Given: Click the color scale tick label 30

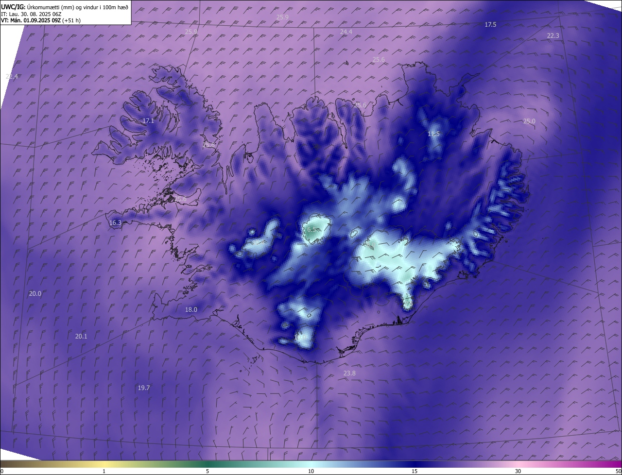Looking at the screenshot, I should [518, 471].
